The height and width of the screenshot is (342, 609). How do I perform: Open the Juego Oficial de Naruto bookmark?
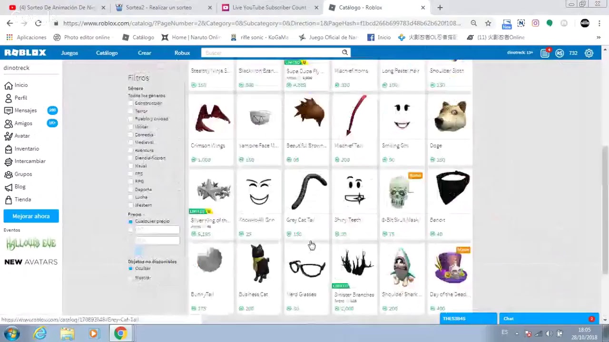328,37
